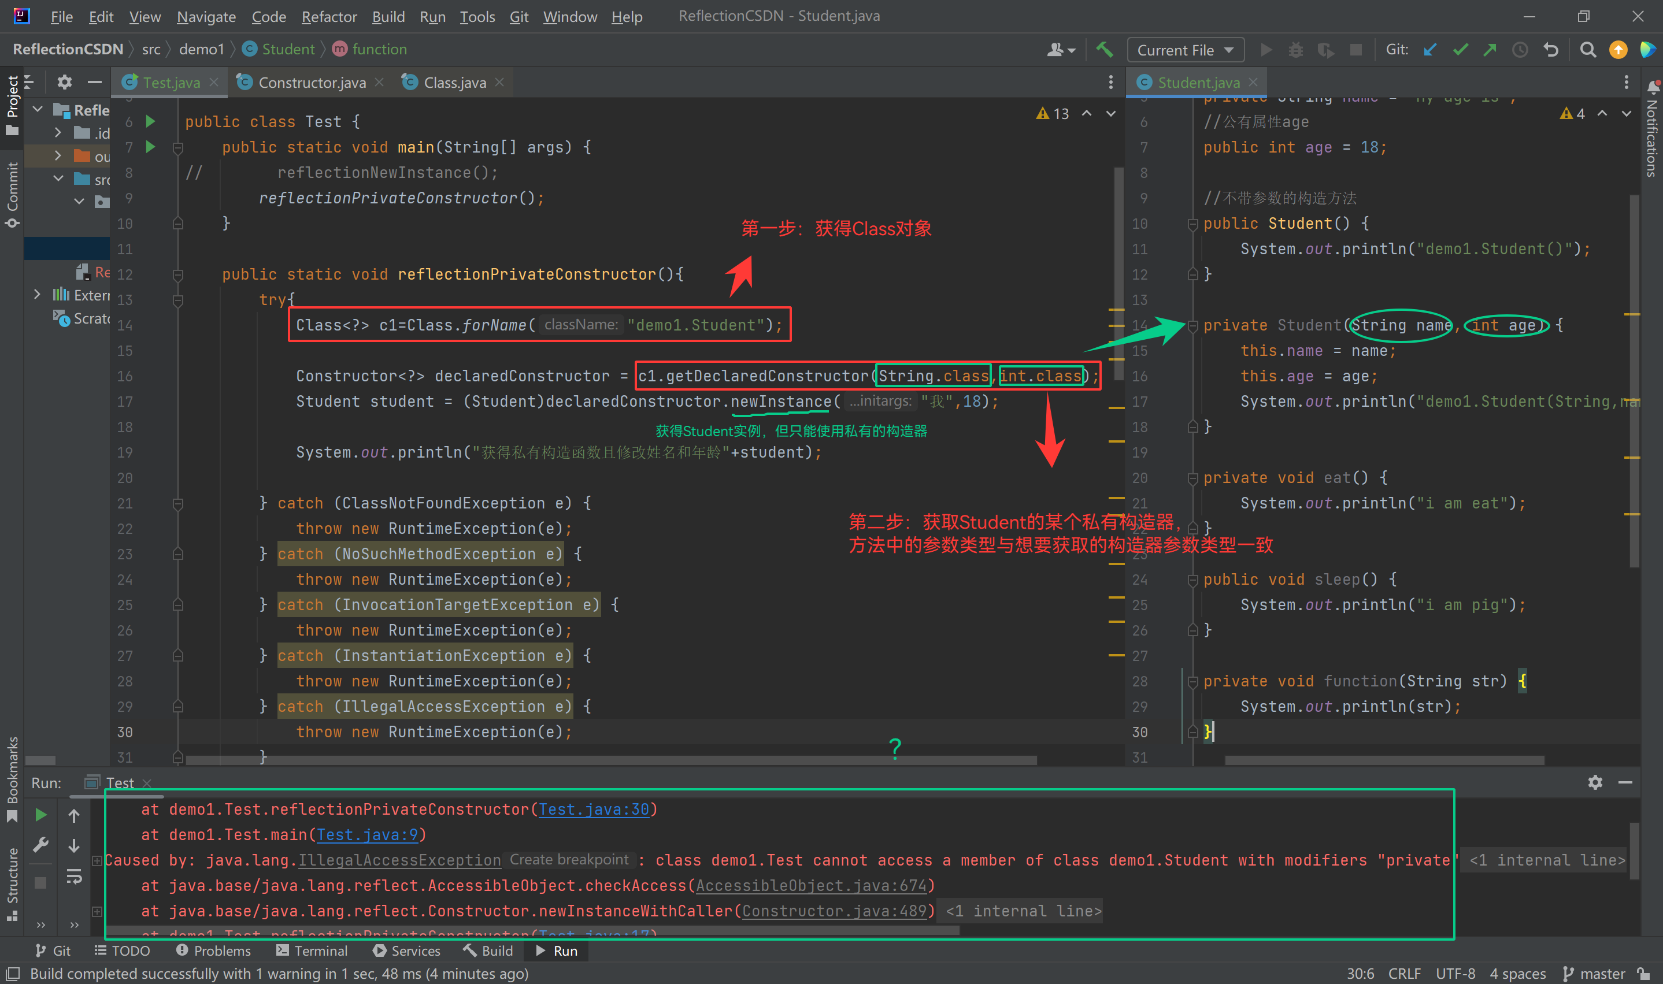Image resolution: width=1663 pixels, height=984 pixels.
Task: Open Run panel settings gear
Action: (1595, 782)
